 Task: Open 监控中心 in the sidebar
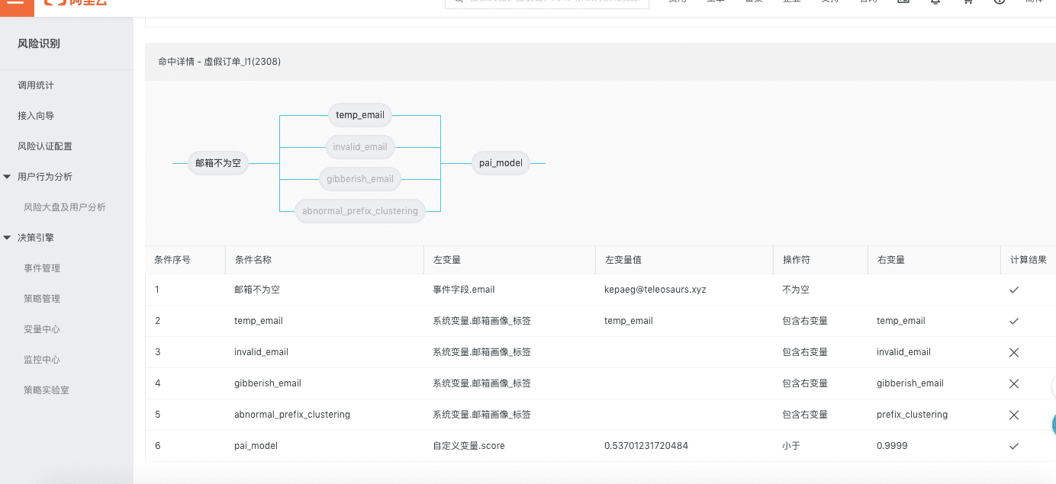point(42,360)
